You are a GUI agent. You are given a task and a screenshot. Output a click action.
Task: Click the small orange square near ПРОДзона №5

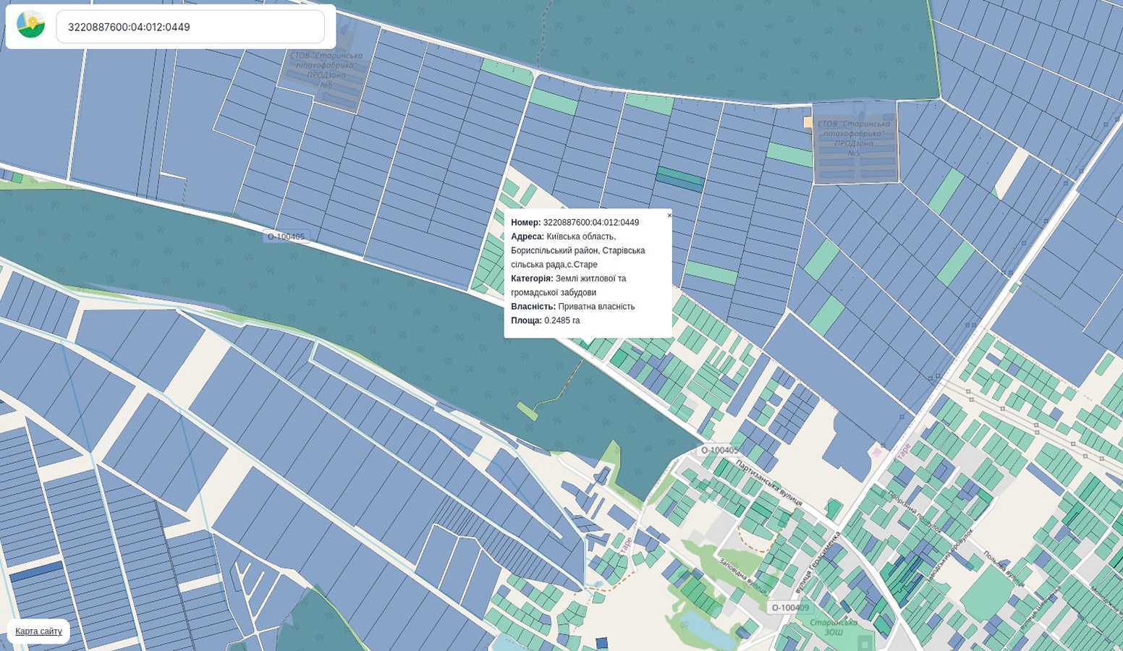click(x=808, y=123)
